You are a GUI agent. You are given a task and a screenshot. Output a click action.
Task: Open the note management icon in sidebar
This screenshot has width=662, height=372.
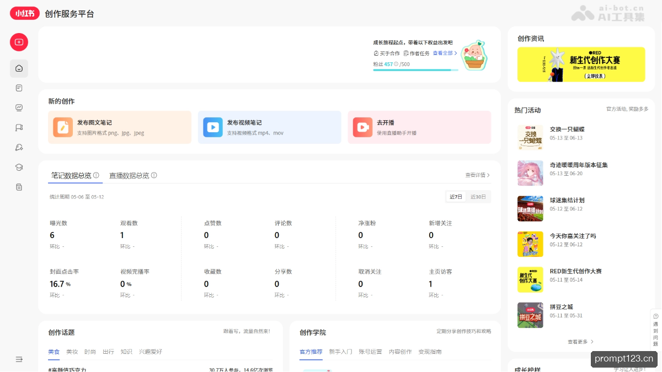pyautogui.click(x=19, y=88)
